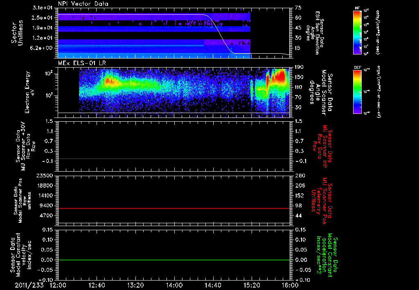Click the 9400 tick label
Screen dimensions: 419x290
coord(47,206)
